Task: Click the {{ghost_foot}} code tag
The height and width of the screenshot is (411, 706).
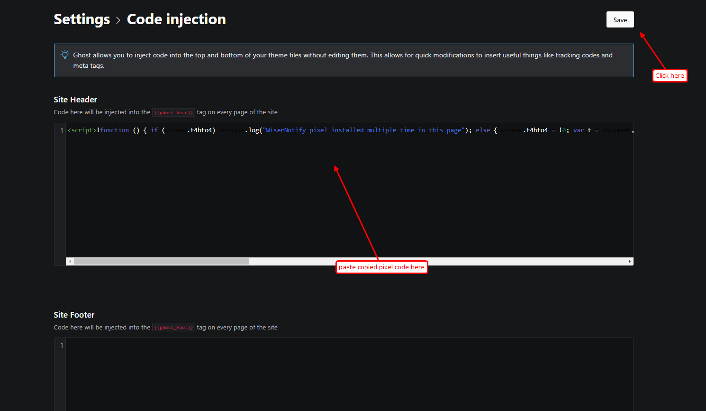Action: pos(173,328)
